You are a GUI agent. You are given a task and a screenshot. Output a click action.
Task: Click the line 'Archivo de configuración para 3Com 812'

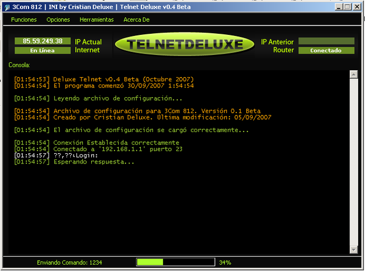point(137,111)
